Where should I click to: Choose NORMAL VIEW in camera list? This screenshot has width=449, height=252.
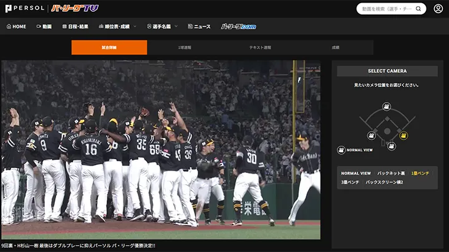pos(356,174)
